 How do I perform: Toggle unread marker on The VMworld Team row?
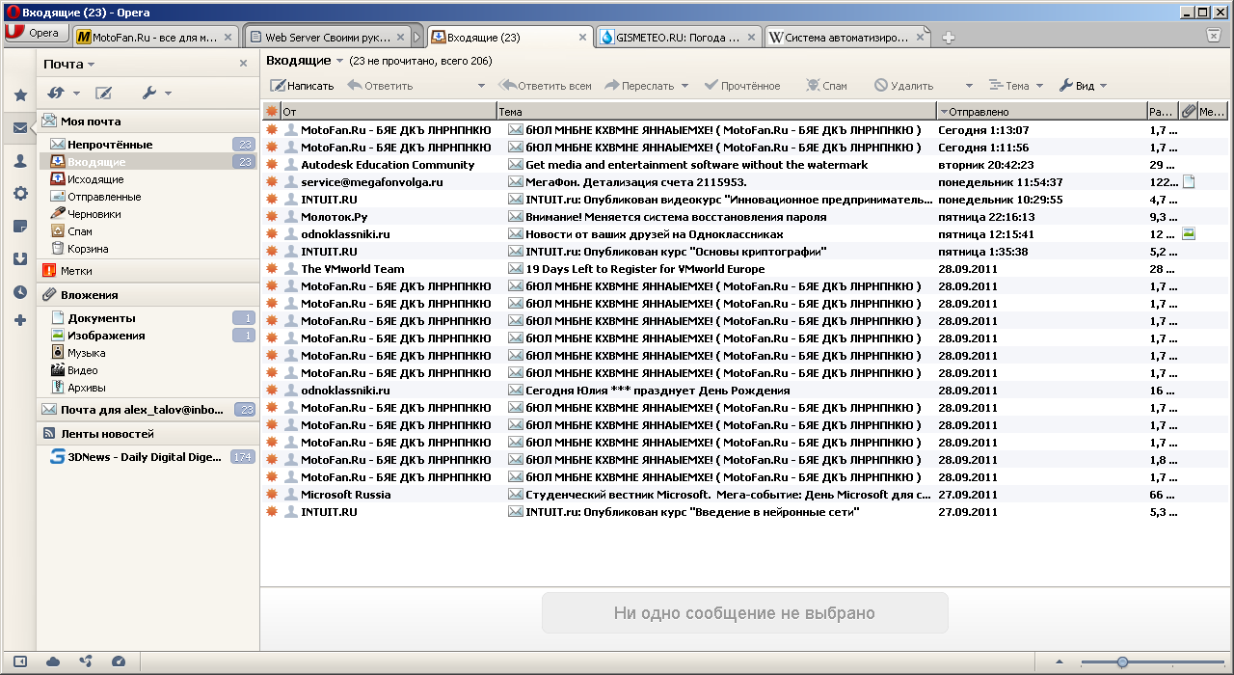271,269
